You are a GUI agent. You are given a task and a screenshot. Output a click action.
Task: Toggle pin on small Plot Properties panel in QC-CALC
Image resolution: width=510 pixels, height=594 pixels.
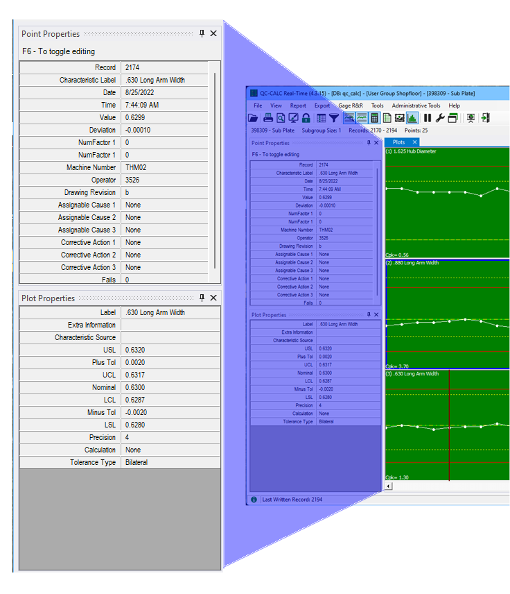pos(369,314)
